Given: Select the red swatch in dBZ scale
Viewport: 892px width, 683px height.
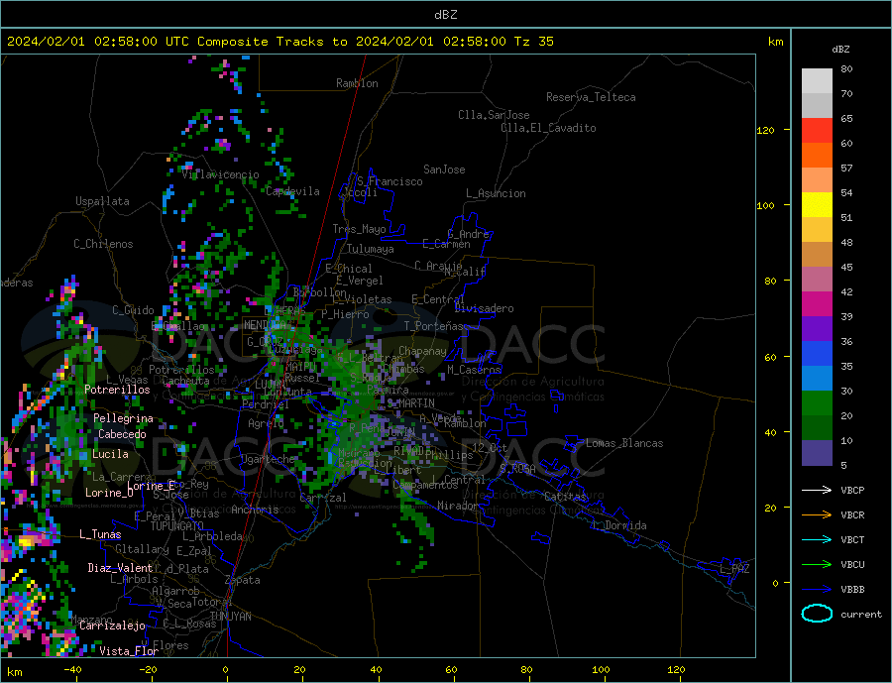Looking at the screenshot, I should [x=817, y=130].
